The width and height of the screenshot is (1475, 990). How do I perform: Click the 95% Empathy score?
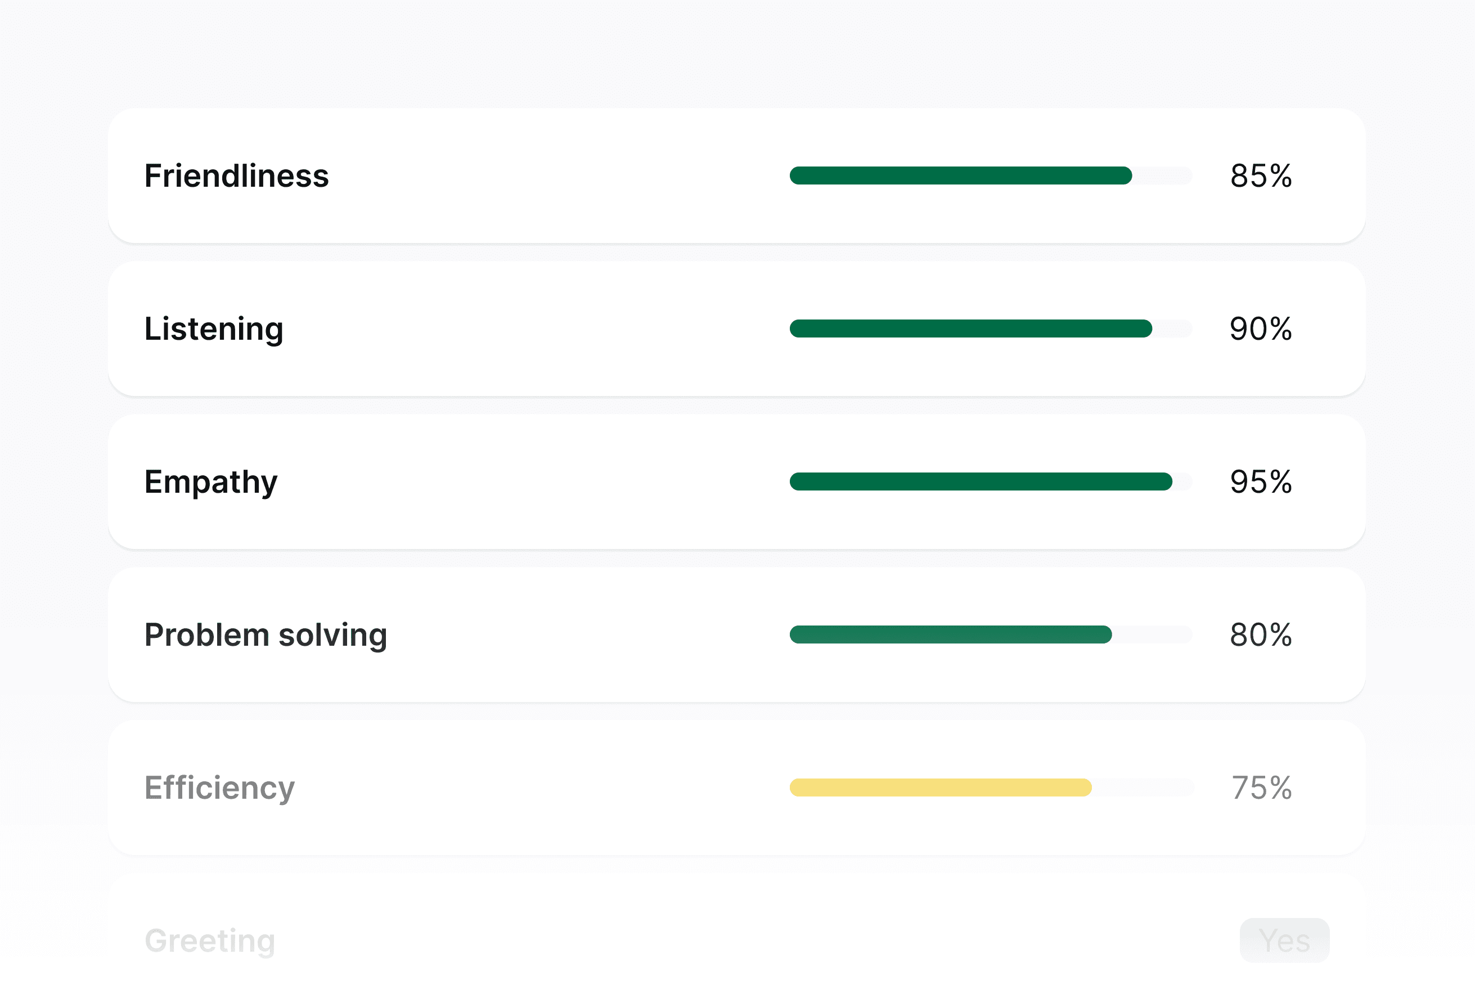[1260, 481]
